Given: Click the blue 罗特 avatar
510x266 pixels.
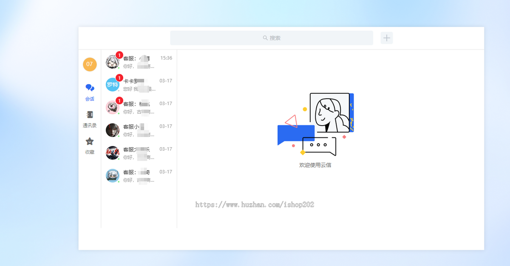Looking at the screenshot, I should click(113, 84).
